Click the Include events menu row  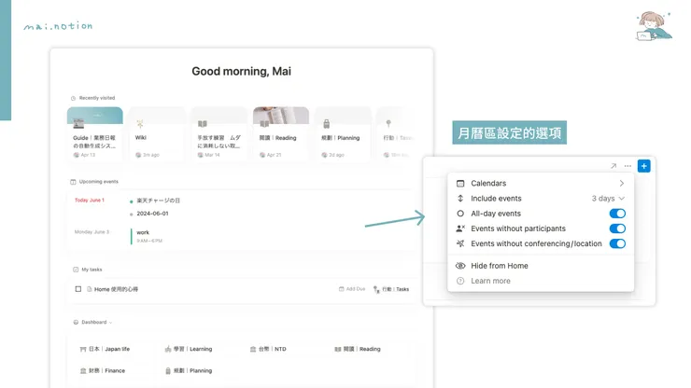(541, 199)
